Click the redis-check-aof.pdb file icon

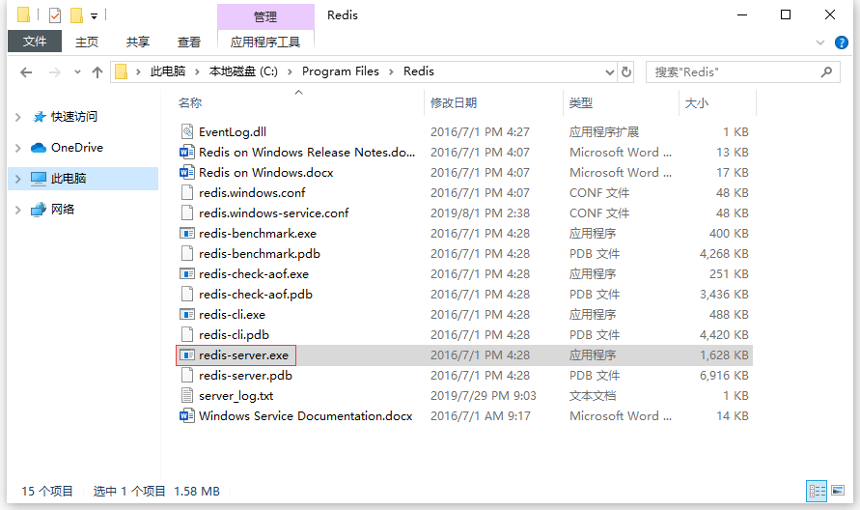coord(187,295)
